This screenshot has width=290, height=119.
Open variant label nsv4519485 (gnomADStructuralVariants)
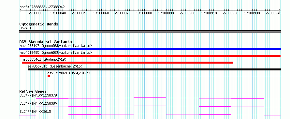(56, 52)
